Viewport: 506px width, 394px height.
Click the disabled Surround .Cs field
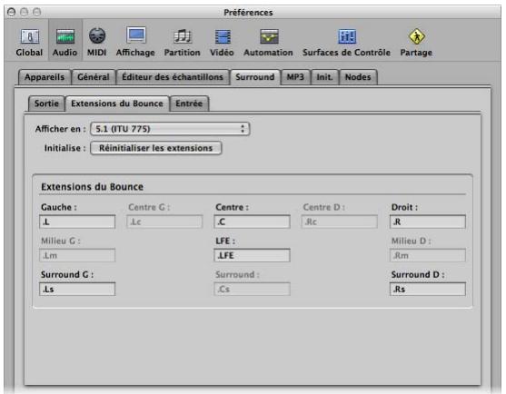(252, 289)
